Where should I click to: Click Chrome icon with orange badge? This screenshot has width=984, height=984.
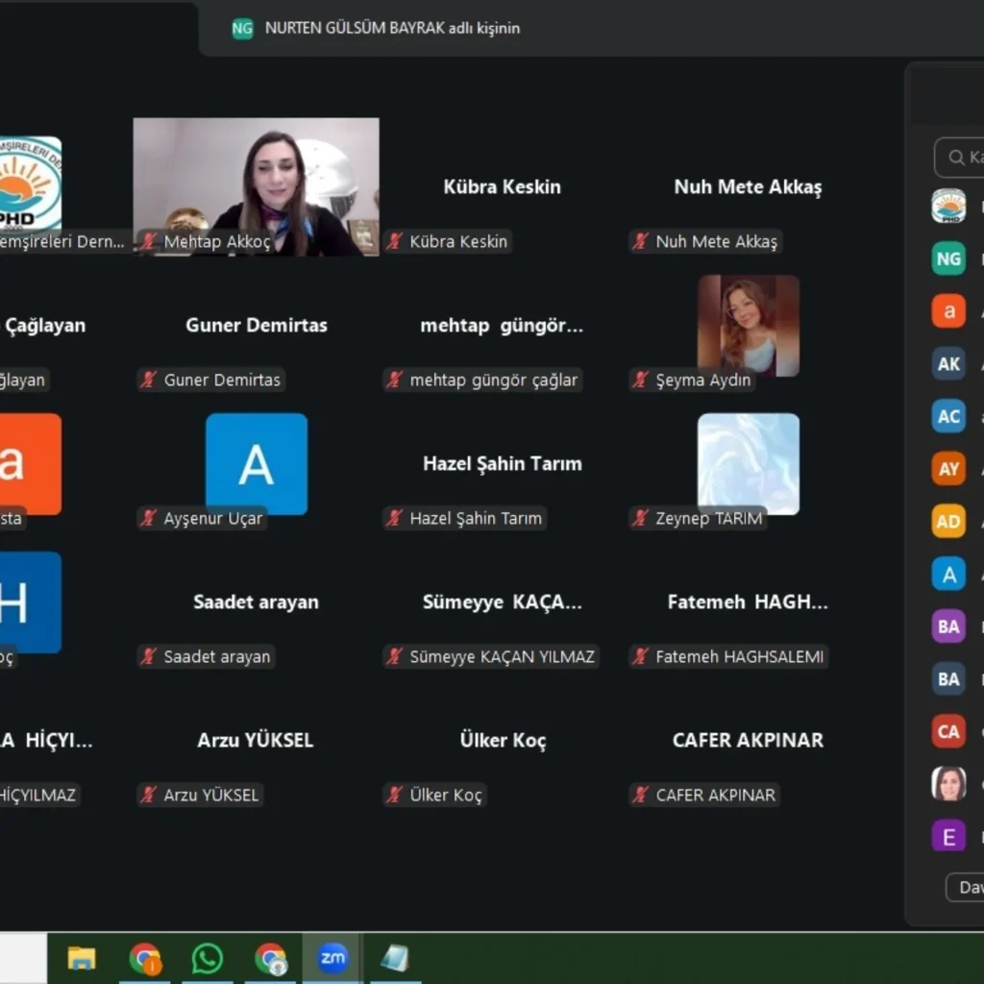point(145,958)
